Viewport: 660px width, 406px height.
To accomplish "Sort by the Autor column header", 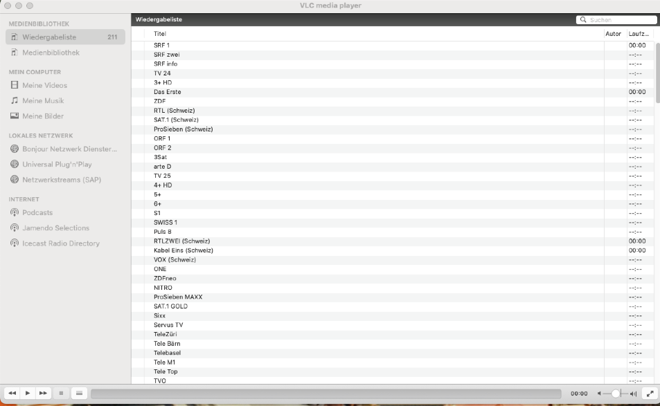I will pos(614,34).
